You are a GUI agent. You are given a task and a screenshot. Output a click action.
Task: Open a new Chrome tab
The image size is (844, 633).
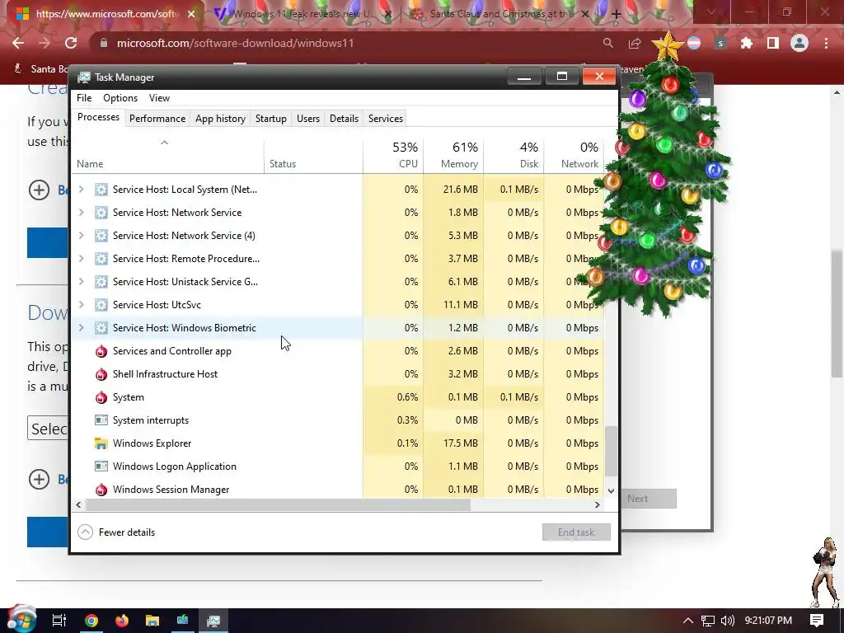tap(617, 14)
